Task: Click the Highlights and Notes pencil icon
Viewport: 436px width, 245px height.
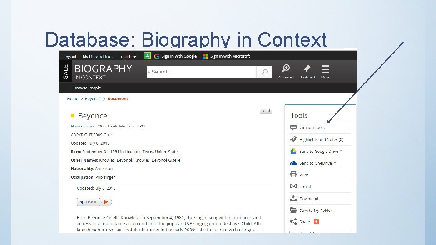Action: (293, 139)
